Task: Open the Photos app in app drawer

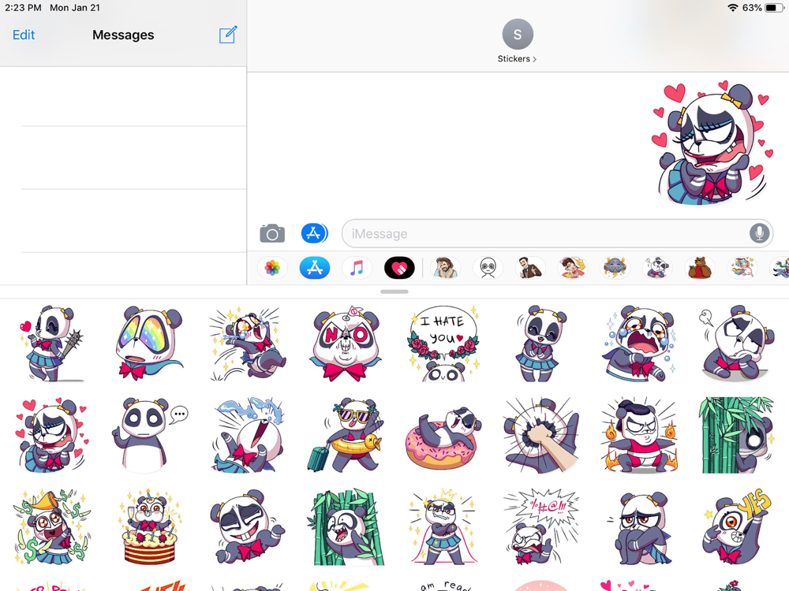Action: point(272,267)
